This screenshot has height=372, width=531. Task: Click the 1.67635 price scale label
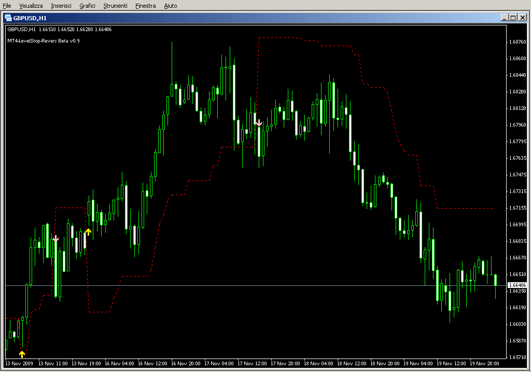pos(518,158)
